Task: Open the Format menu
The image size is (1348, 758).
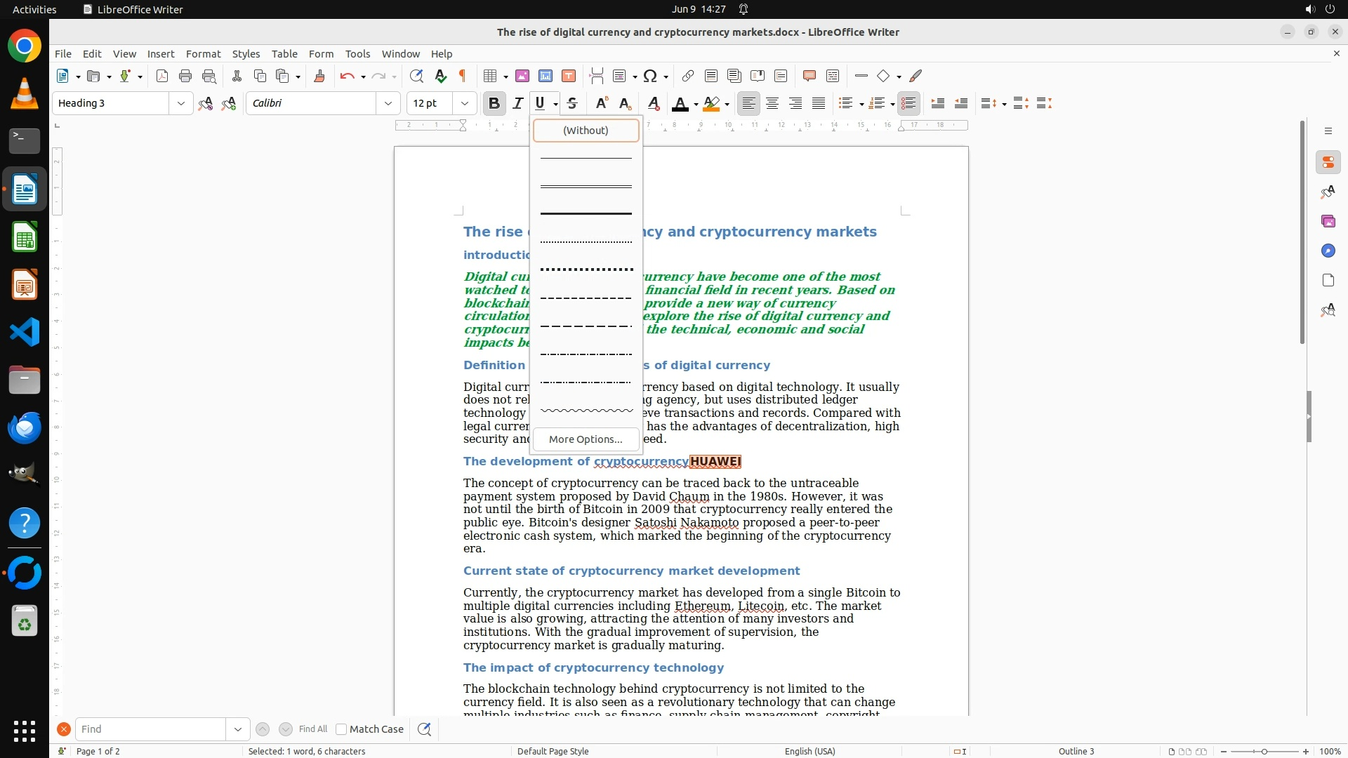Action: coord(203,53)
